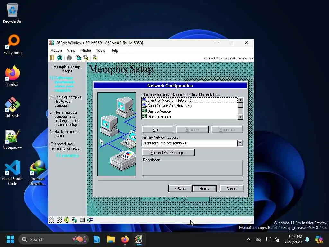Select the Firefox desktop shortcut
This screenshot has height=247, width=329.
pos(13,76)
